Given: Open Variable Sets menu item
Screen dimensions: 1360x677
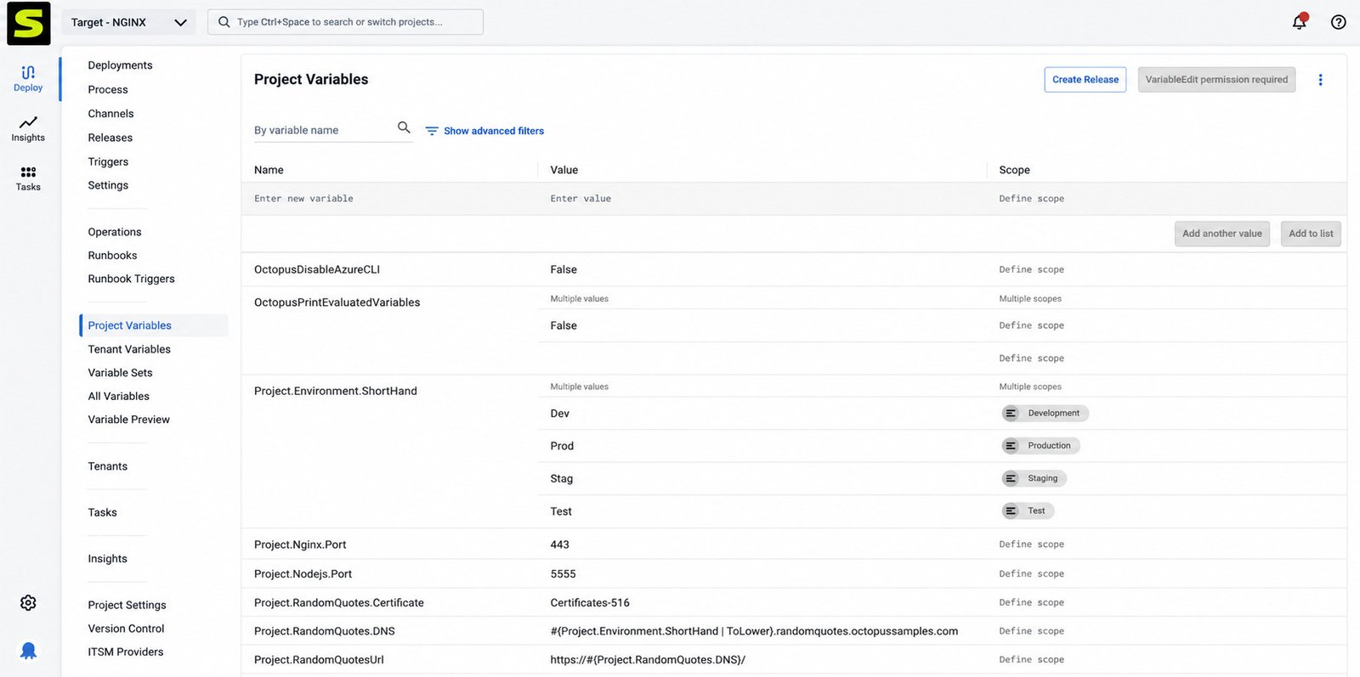Looking at the screenshot, I should pyautogui.click(x=120, y=373).
